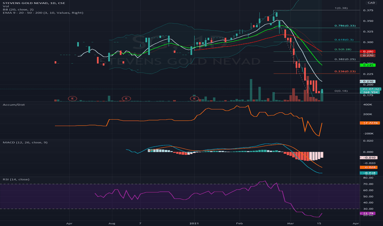Select the Fibonacci 0.618(0.3) level label

pos(344,39)
